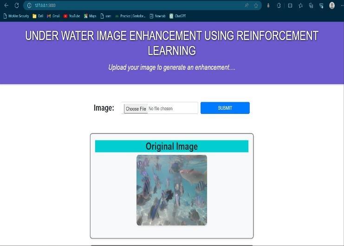Screen dimensions: 344x246
Task: Open the Favorites list icon
Action: pos(300,6)
